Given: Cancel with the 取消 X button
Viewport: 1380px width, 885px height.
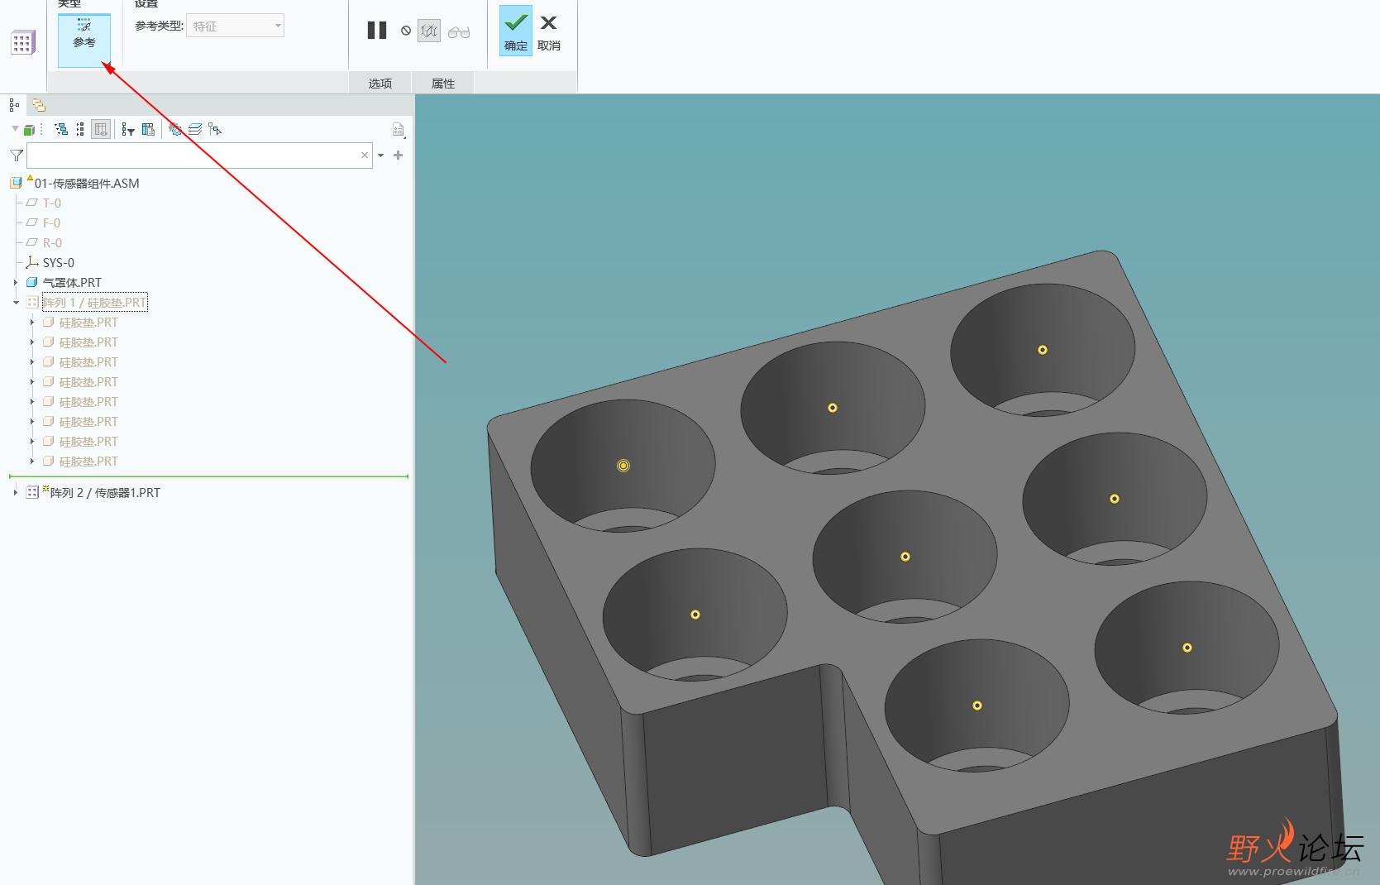Looking at the screenshot, I should tap(549, 31).
